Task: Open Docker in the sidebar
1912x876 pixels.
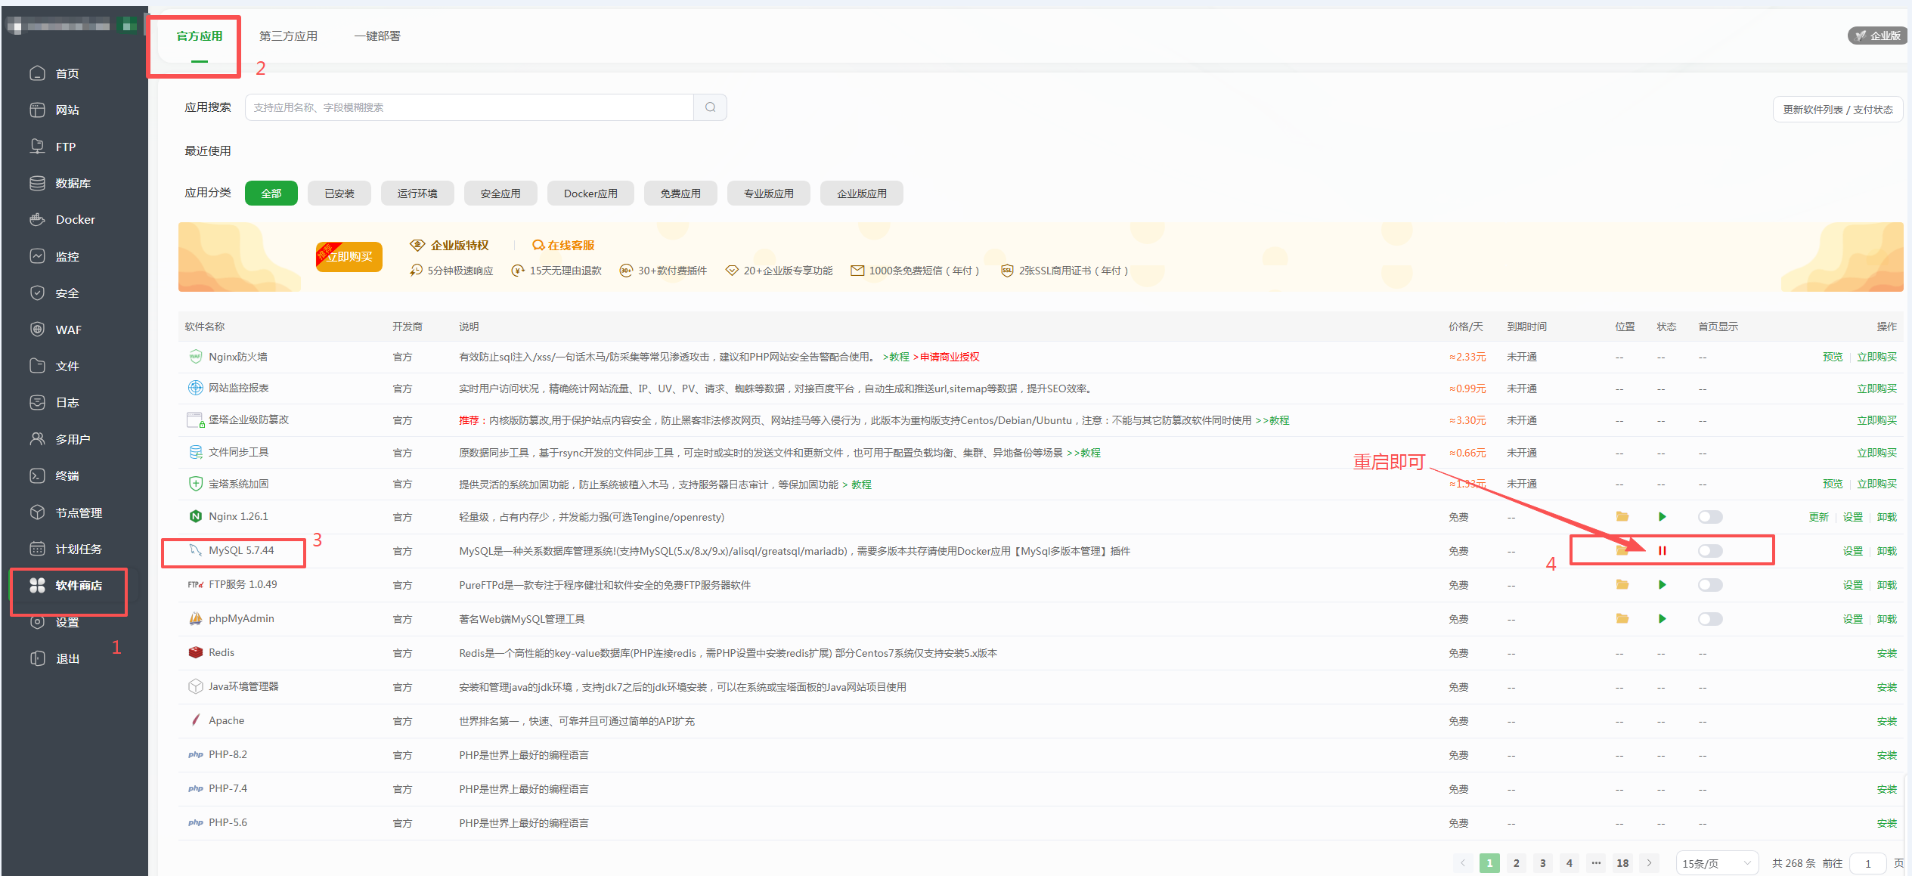Action: click(x=75, y=220)
